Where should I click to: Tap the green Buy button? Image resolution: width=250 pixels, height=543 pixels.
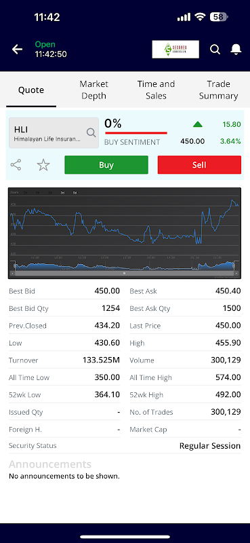[x=106, y=165]
